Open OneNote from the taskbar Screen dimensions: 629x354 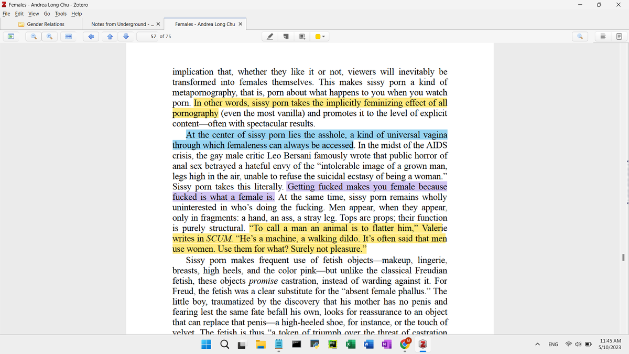point(386,345)
